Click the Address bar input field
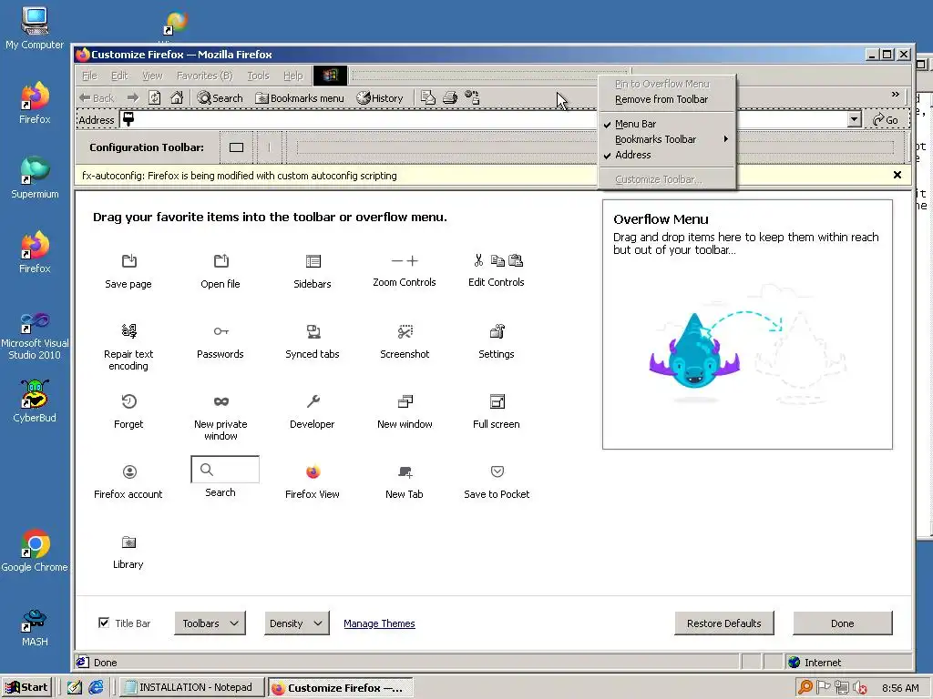933x699 pixels. pyautogui.click(x=483, y=119)
